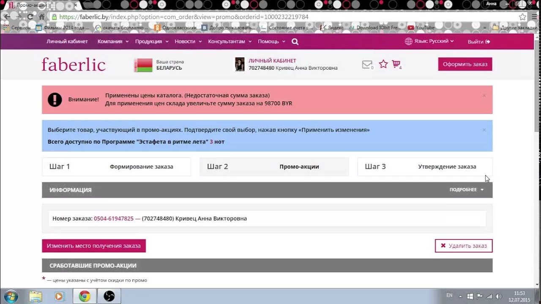
Task: Click Изменить место получения заказа button
Action: (x=94, y=246)
